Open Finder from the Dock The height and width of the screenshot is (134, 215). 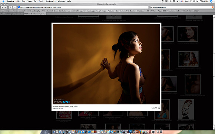(54, 132)
